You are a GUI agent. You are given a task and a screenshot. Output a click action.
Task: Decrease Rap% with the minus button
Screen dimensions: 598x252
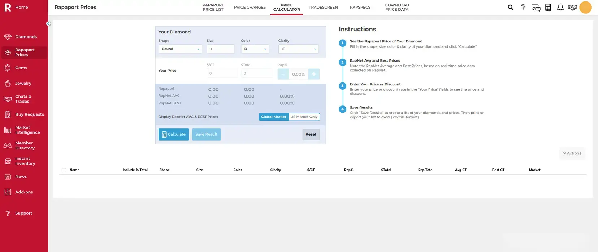283,74
